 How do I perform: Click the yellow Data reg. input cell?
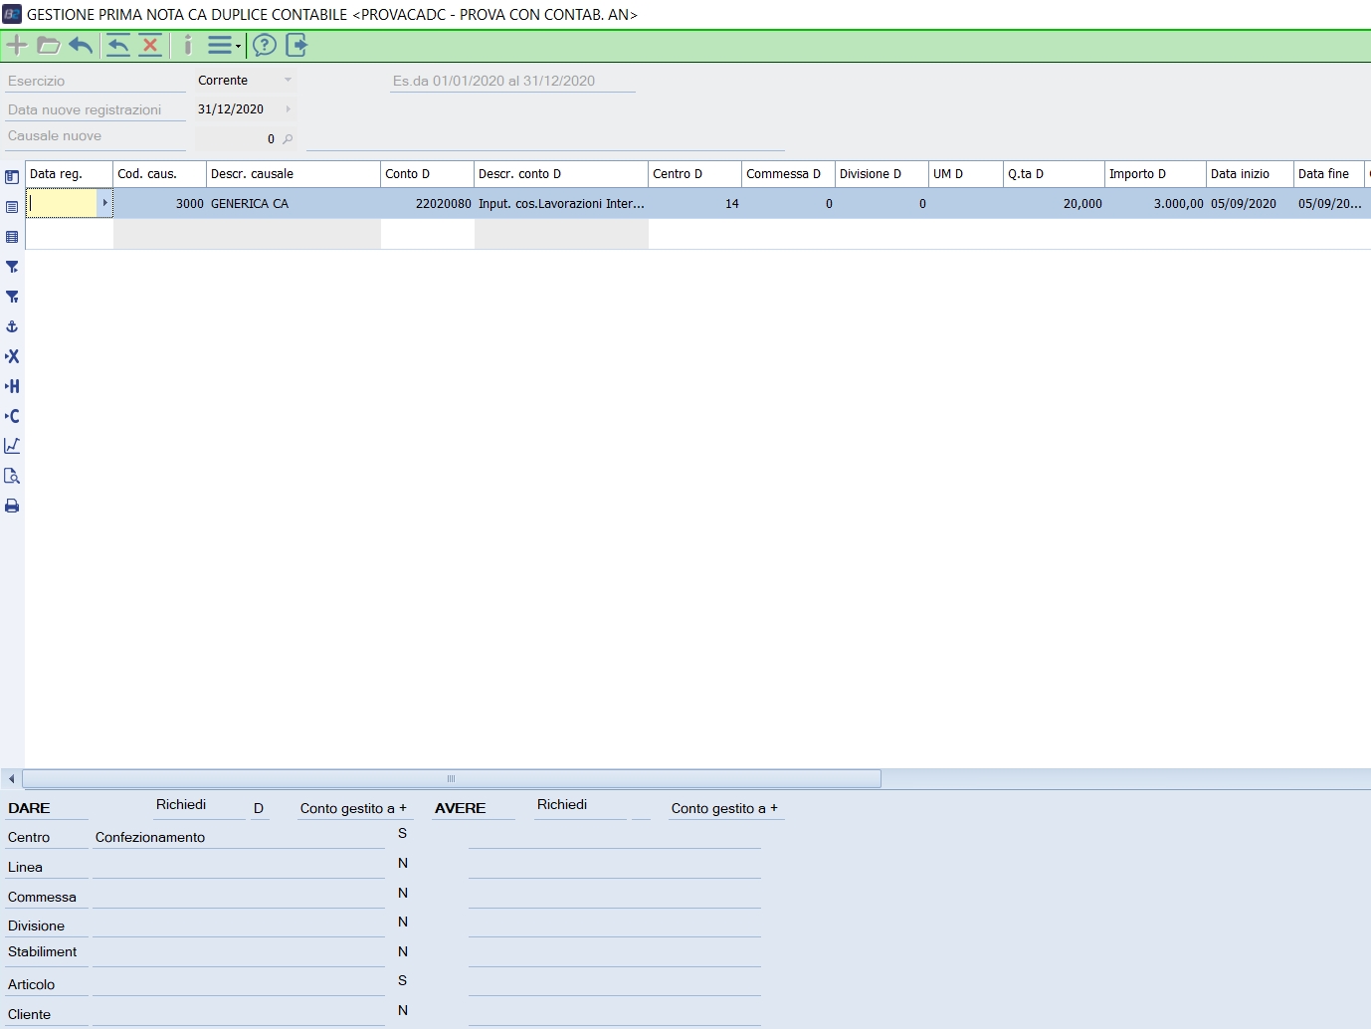point(62,203)
